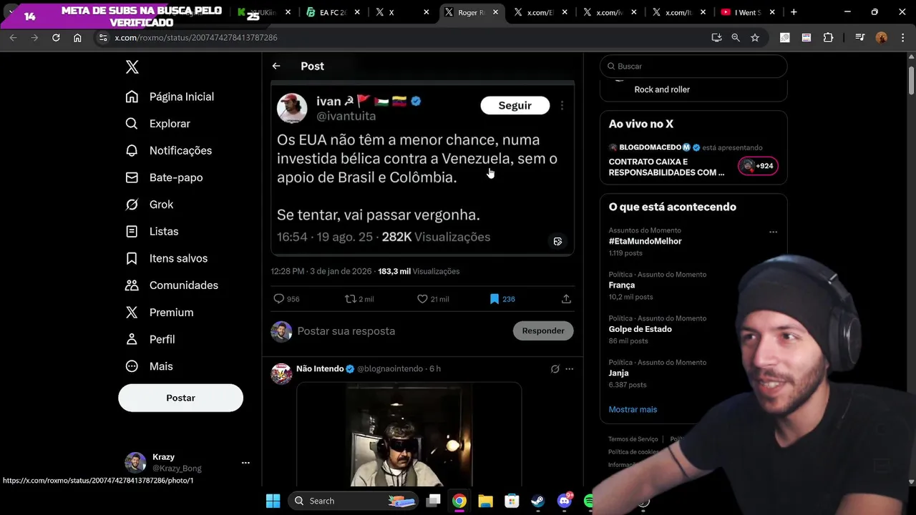Open Notificações in the sidebar

coord(168,150)
